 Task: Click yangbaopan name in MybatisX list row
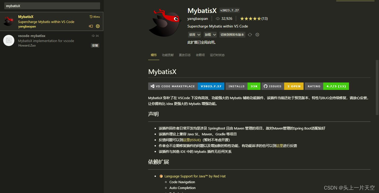[27, 26]
